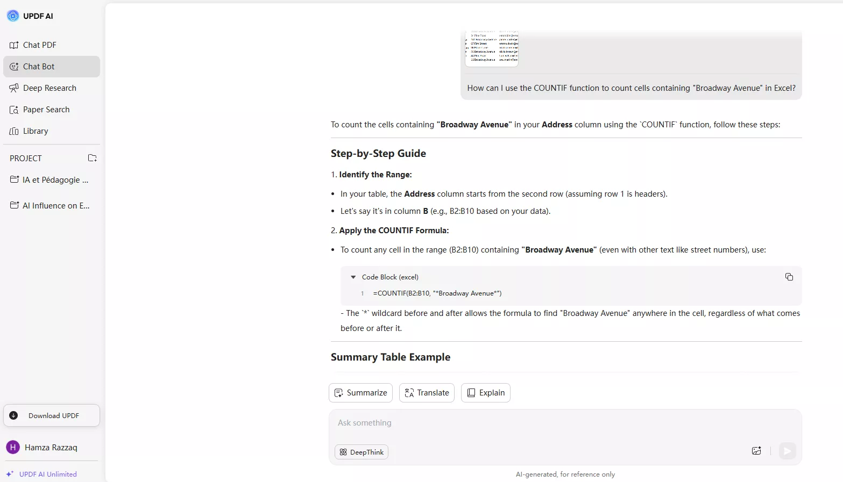Open the IA et Pédagogie project
The image size is (843, 482).
pos(51,180)
